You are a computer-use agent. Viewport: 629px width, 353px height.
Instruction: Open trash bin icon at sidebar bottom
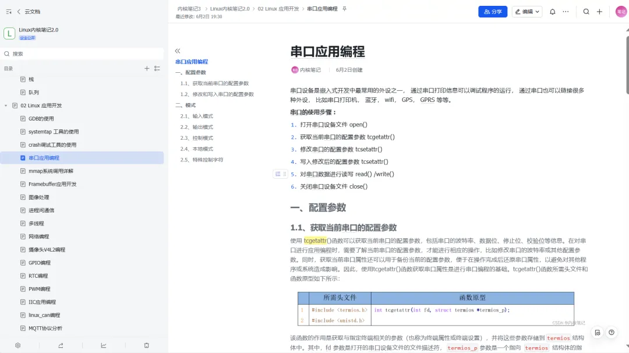point(146,345)
